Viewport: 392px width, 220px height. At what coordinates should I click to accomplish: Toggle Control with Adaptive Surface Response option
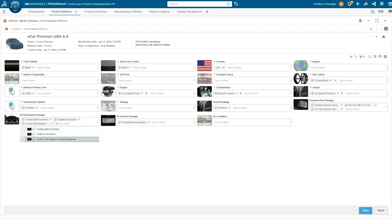pos(62,139)
